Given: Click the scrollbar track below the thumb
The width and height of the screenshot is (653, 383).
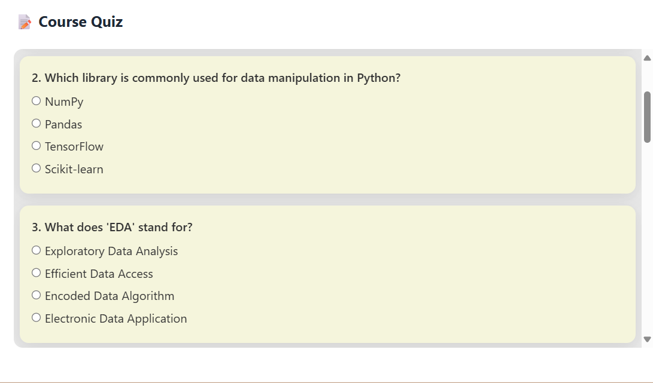Looking at the screenshot, I should (647, 239).
